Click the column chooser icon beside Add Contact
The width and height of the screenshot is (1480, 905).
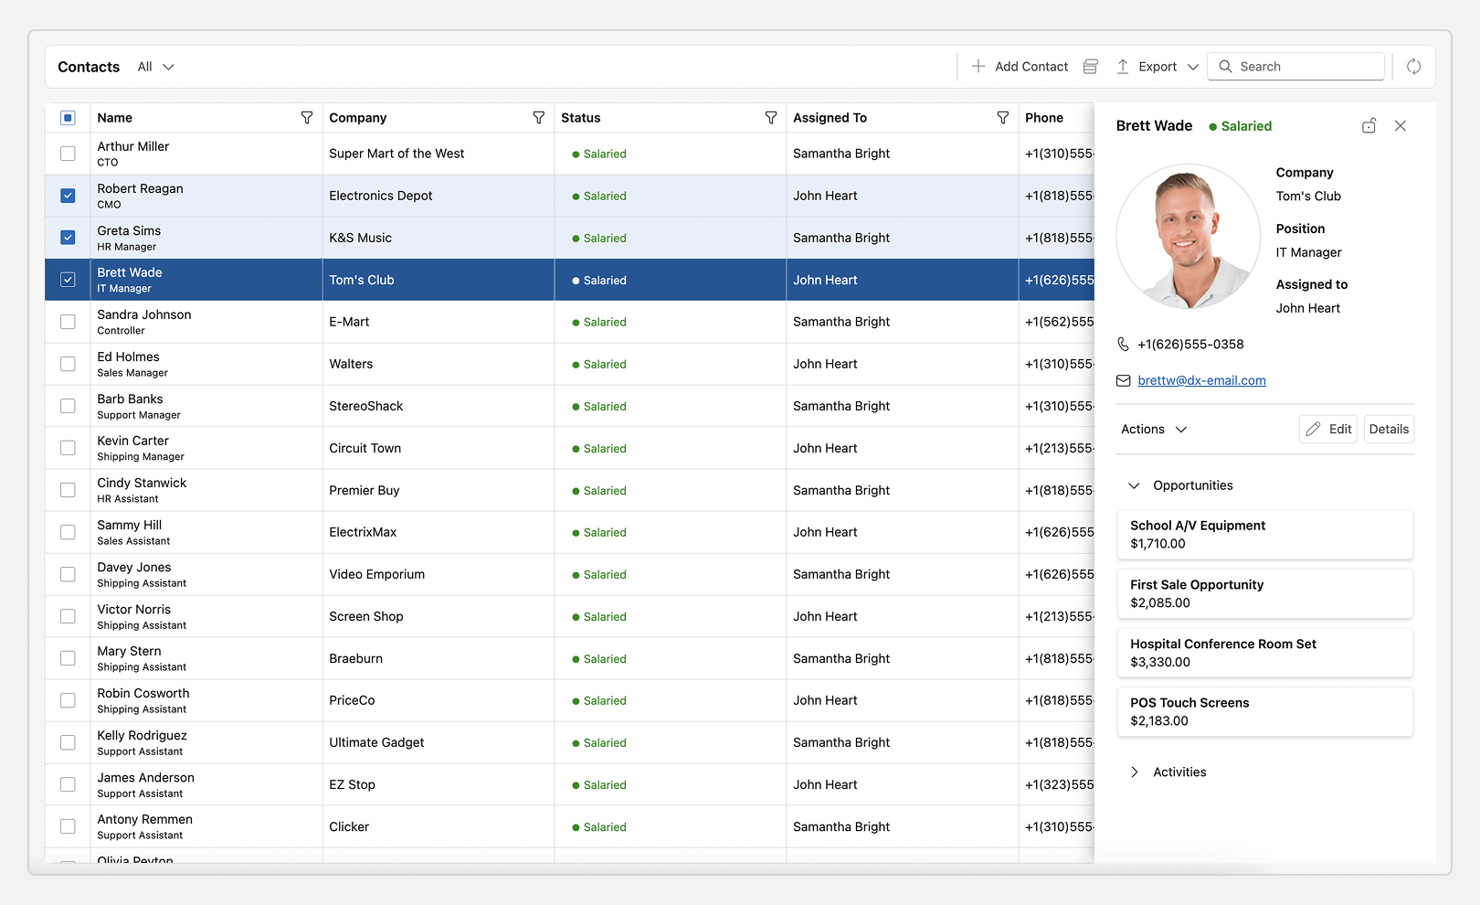click(1090, 66)
